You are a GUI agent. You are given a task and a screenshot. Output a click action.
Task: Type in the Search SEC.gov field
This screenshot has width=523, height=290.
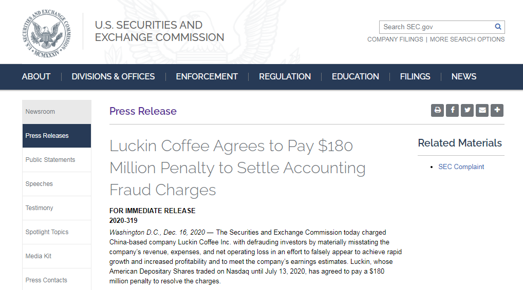pos(437,27)
